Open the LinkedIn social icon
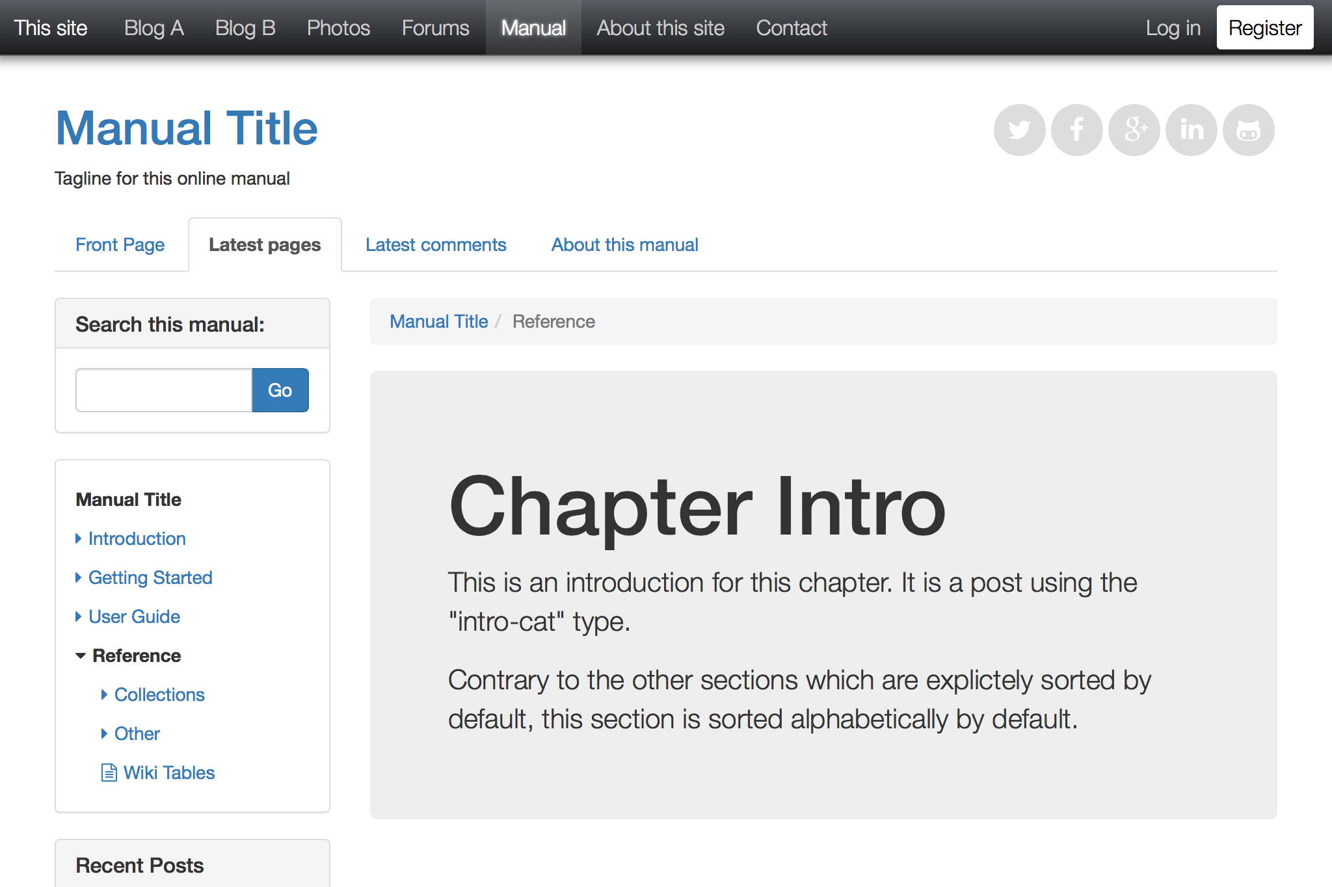The image size is (1332, 887). click(x=1191, y=130)
